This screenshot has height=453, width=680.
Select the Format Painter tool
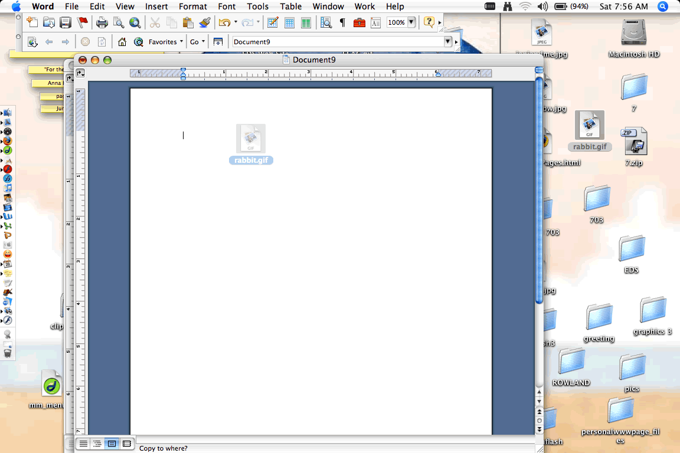click(205, 22)
